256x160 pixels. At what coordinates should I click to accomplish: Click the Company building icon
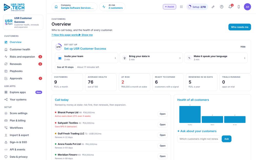click(x=56, y=7)
